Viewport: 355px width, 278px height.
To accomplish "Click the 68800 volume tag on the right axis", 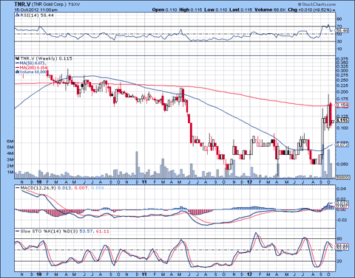I will click(343, 177).
